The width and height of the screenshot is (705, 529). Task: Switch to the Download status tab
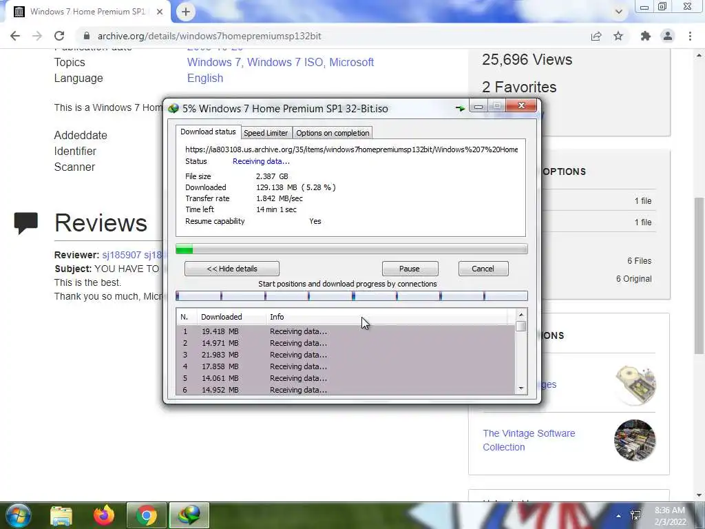pyautogui.click(x=208, y=132)
